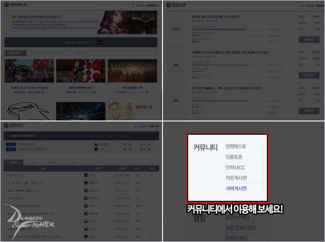Open 던파캐스트 in the 커뮤니티 menu
325x242 pixels.
(x=236, y=147)
